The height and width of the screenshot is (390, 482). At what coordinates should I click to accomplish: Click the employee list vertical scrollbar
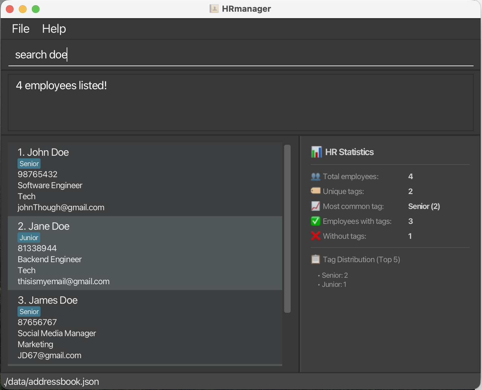click(x=287, y=229)
